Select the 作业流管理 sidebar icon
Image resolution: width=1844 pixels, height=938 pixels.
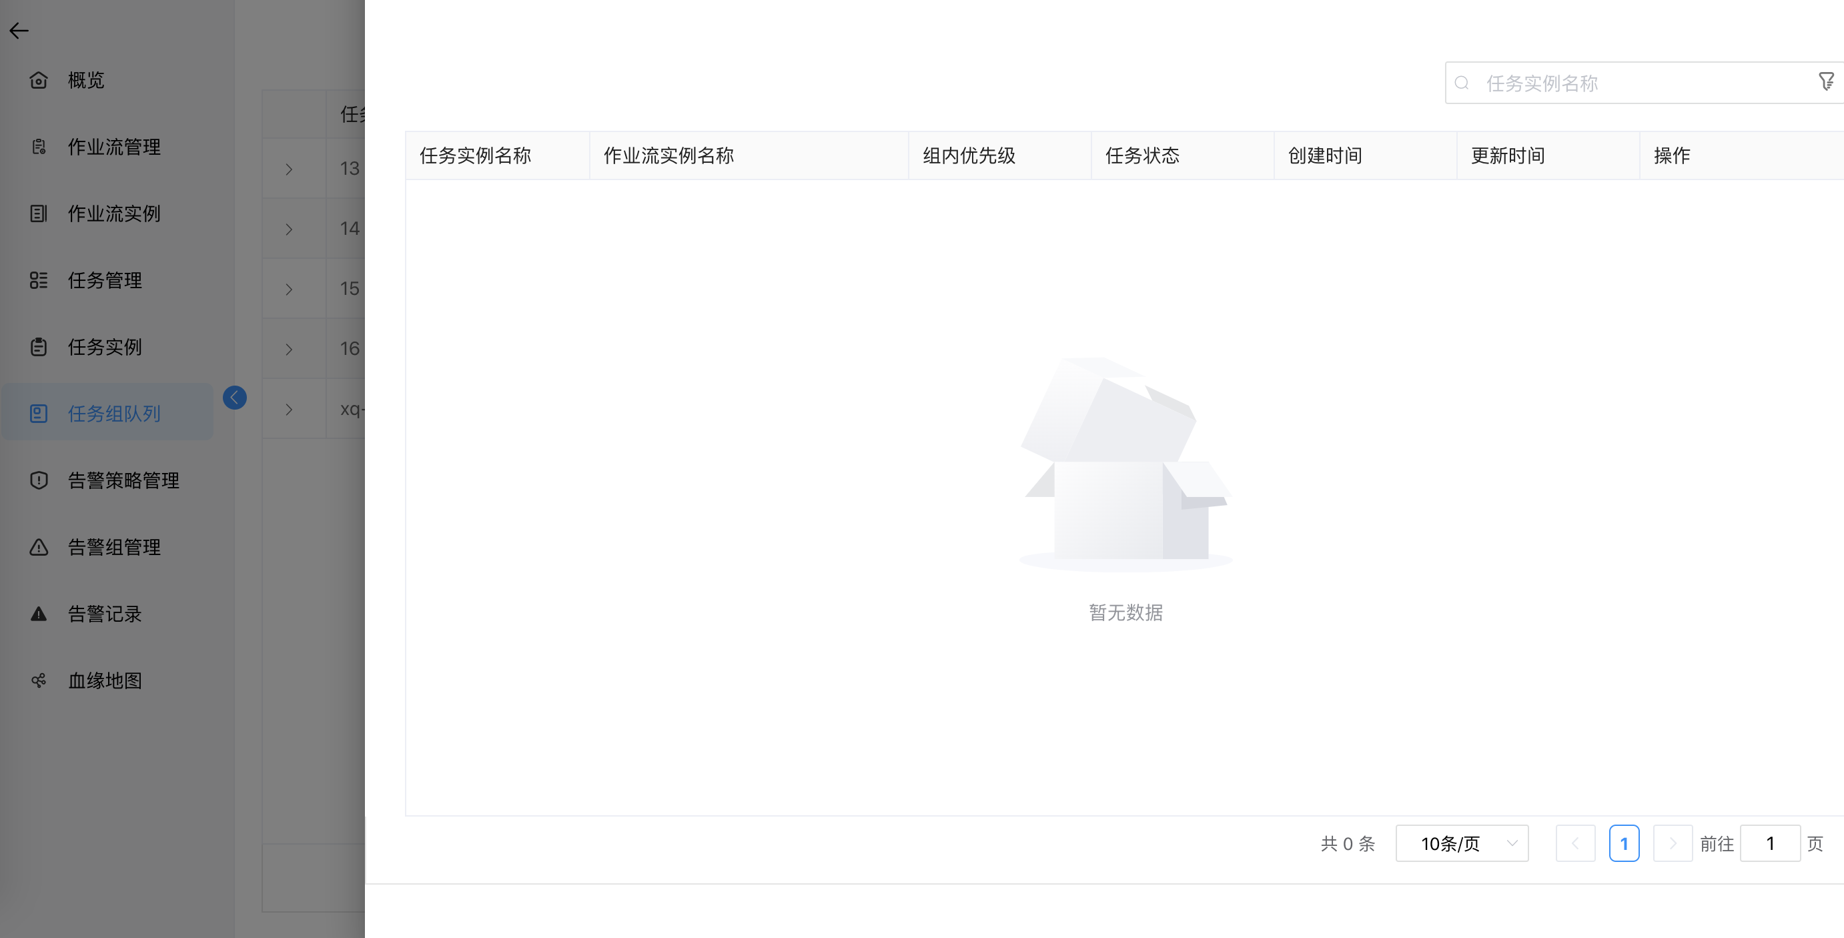(39, 147)
